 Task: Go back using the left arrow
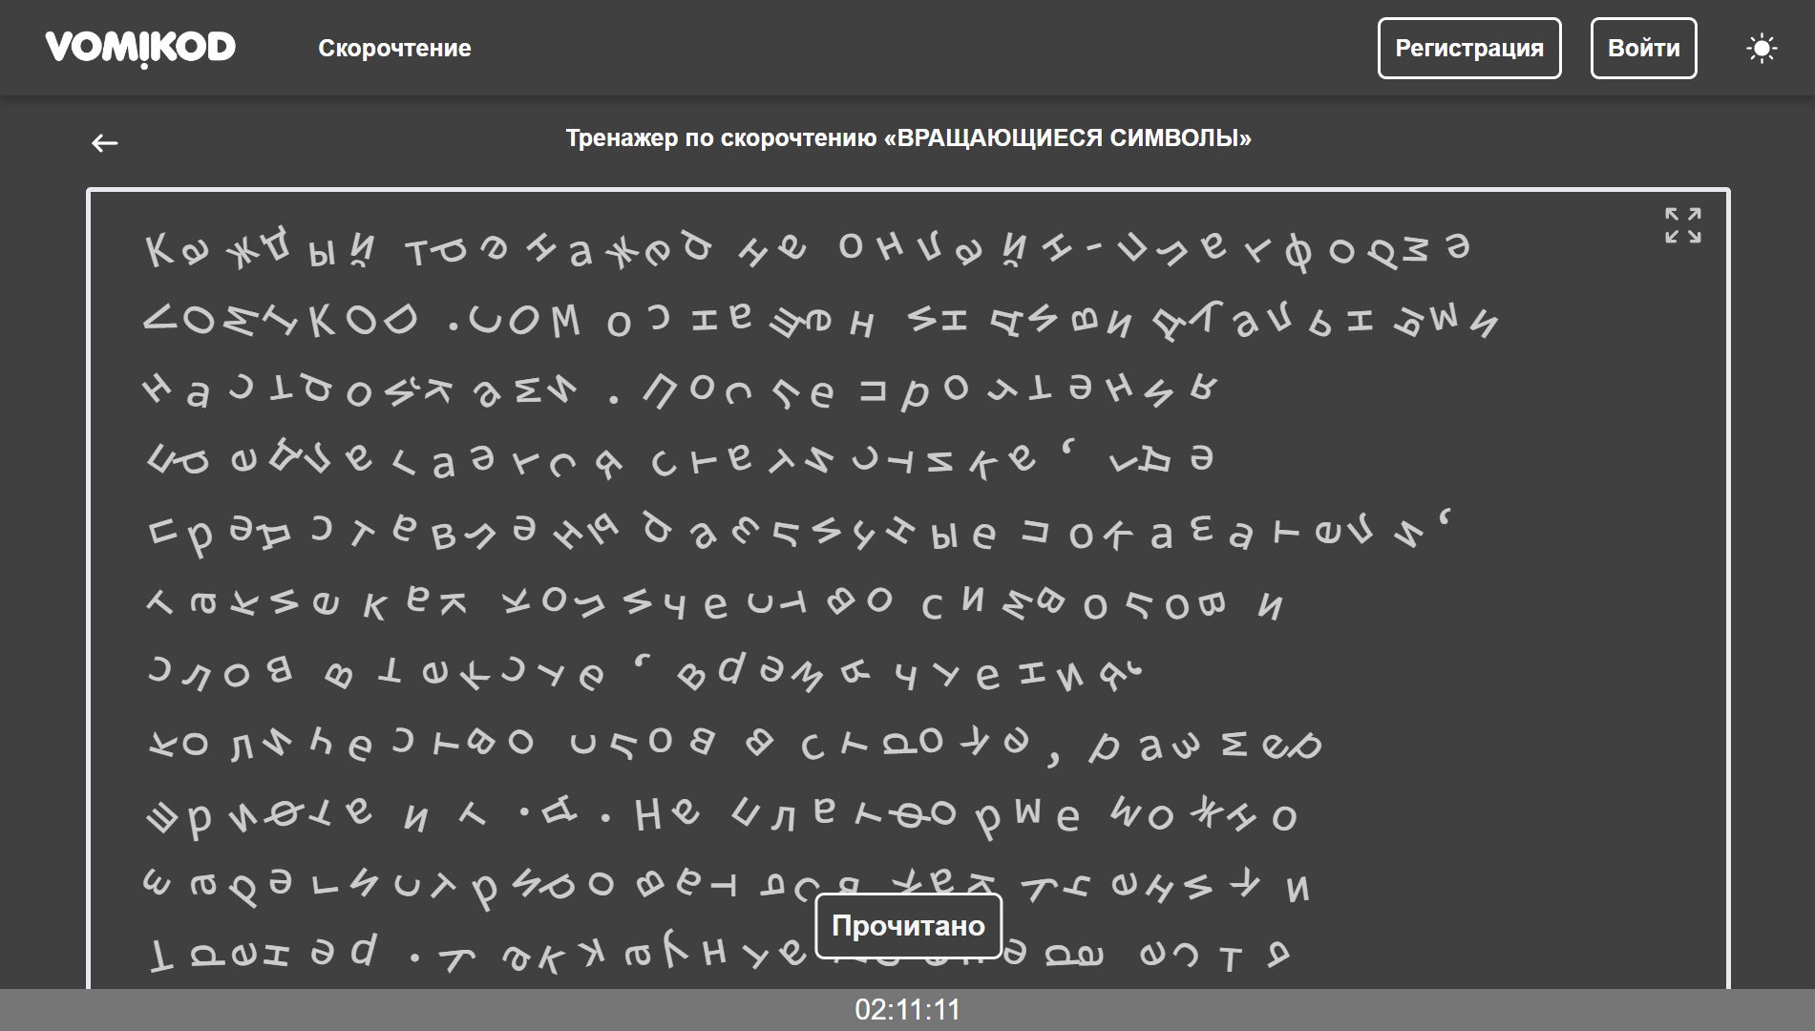105,143
